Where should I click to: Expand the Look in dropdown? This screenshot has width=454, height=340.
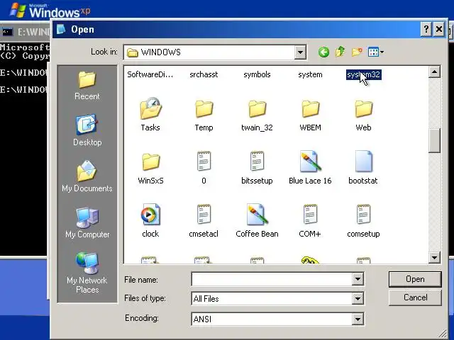point(300,52)
